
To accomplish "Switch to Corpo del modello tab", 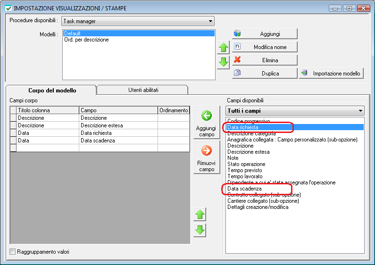I will (52, 91).
